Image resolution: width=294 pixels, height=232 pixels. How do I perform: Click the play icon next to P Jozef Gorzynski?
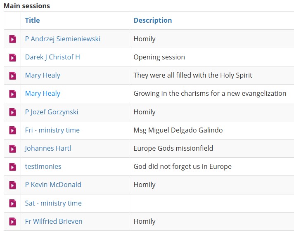coord(12,112)
